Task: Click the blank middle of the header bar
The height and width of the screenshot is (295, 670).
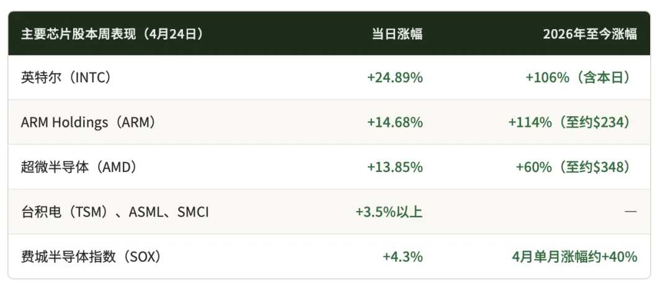Action: click(286, 33)
